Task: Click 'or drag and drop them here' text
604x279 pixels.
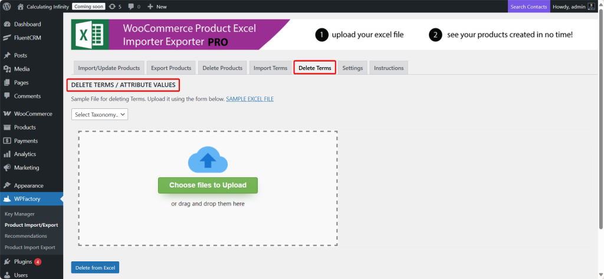Action: 208,204
